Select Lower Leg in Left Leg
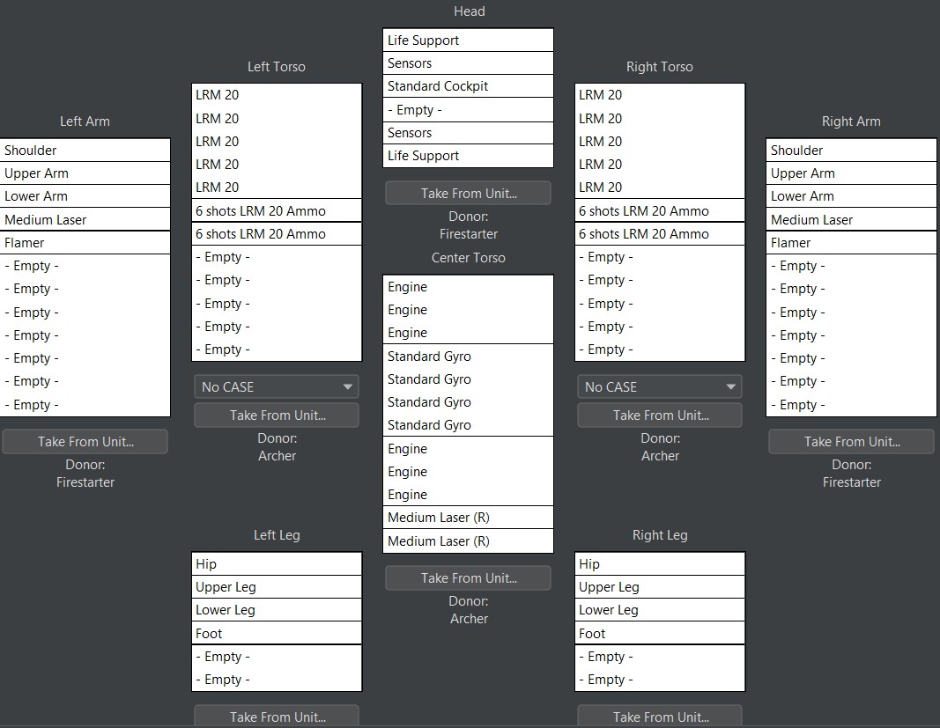940x728 pixels. tap(277, 610)
